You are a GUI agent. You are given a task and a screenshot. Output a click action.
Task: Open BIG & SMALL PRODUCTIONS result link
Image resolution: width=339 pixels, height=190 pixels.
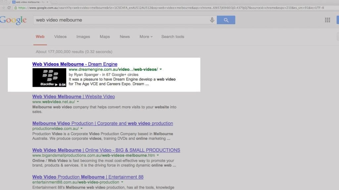(x=106, y=150)
